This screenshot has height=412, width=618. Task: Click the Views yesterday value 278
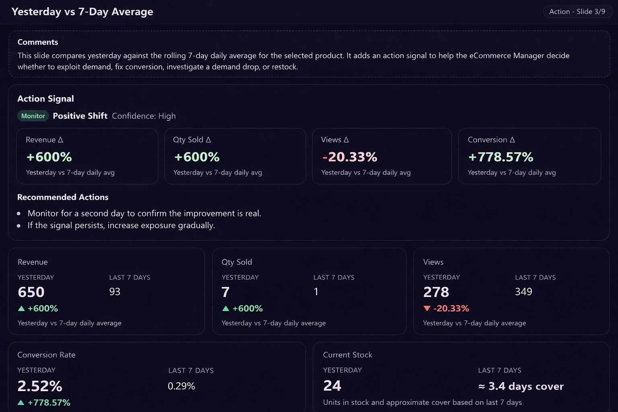coord(436,292)
